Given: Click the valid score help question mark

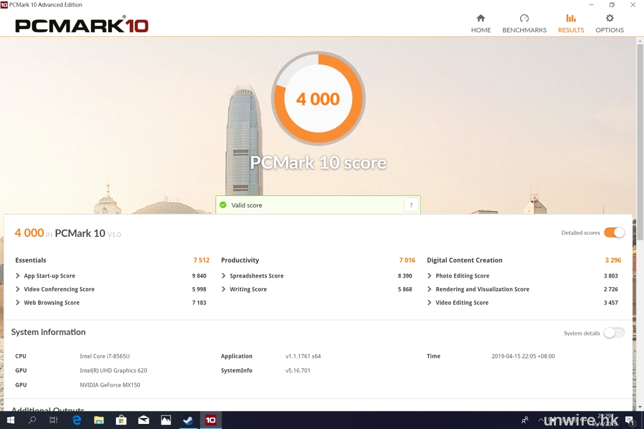Looking at the screenshot, I should click(x=411, y=205).
